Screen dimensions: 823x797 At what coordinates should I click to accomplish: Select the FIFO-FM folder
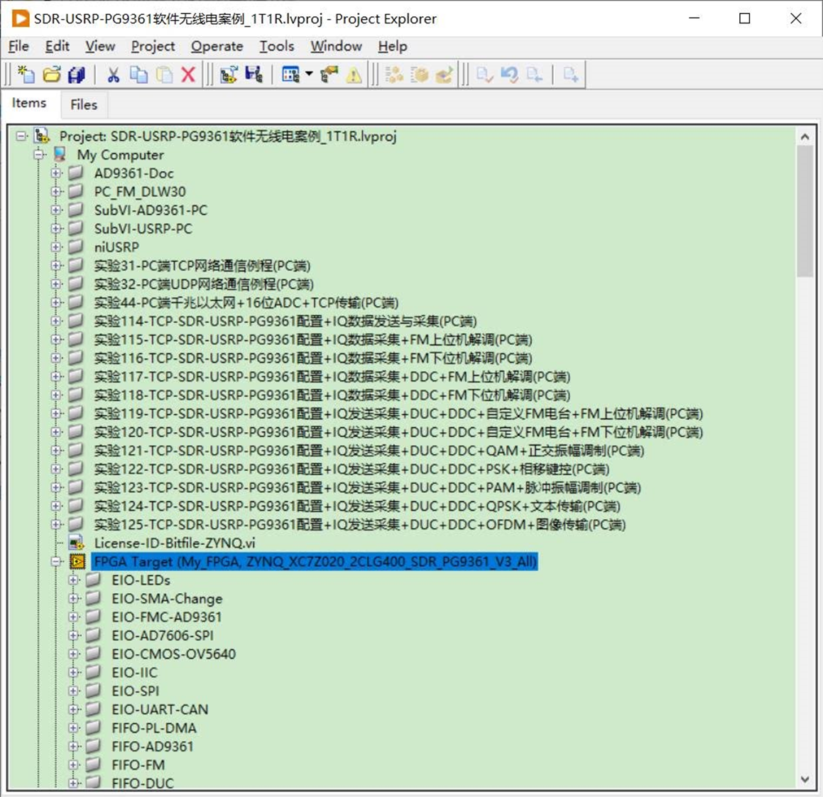tap(138, 764)
